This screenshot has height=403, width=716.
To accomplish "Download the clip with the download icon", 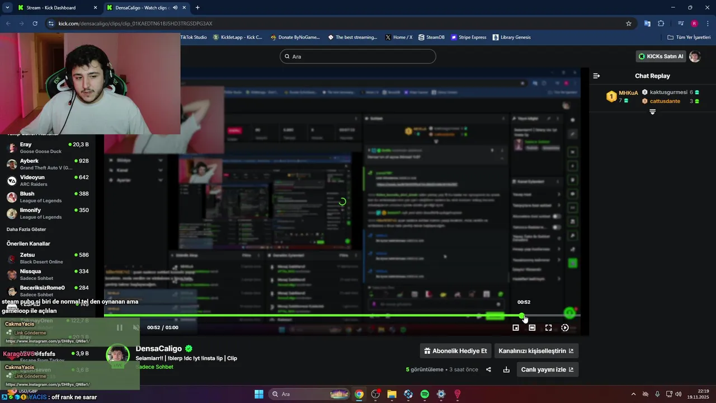I will [506, 369].
